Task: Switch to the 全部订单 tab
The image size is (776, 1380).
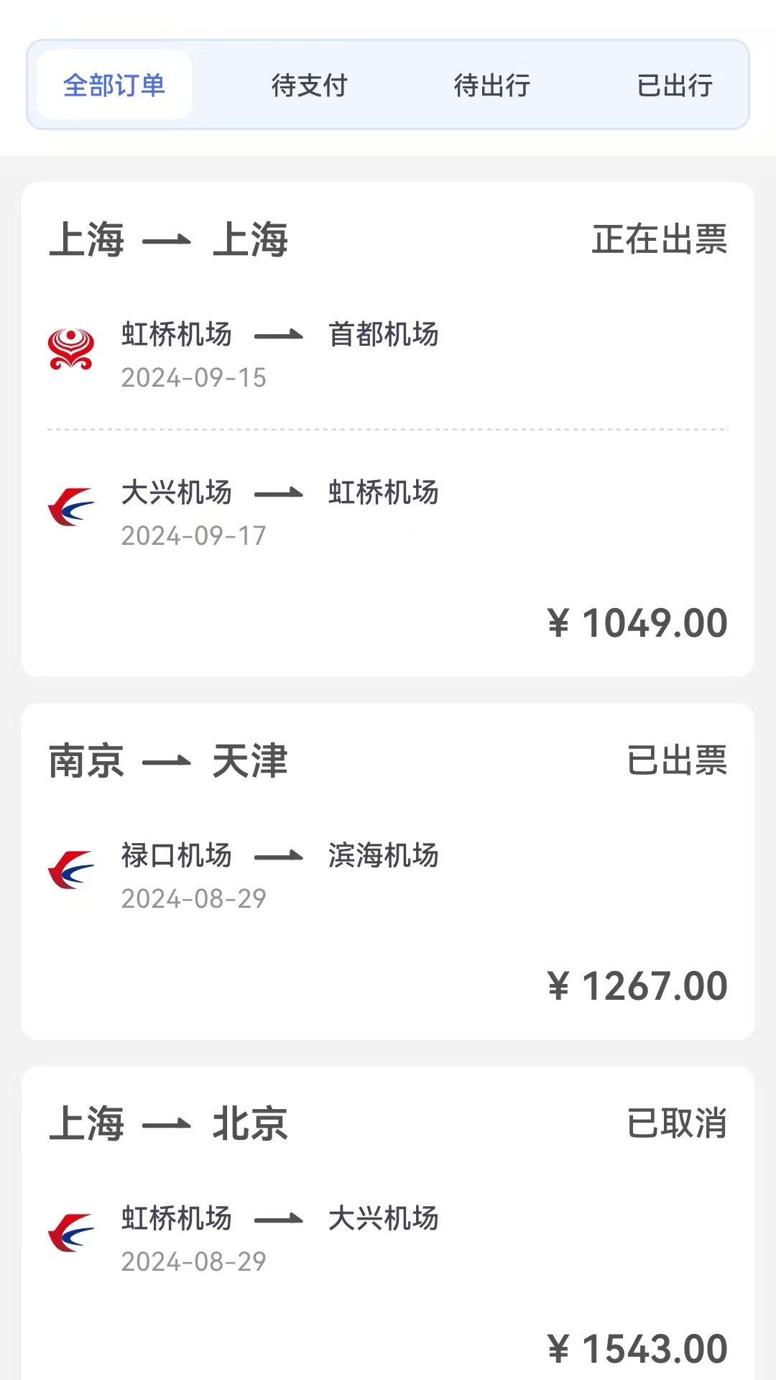Action: pos(114,85)
